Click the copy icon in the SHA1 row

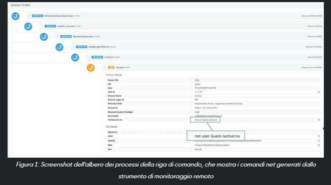[x=319, y=136]
